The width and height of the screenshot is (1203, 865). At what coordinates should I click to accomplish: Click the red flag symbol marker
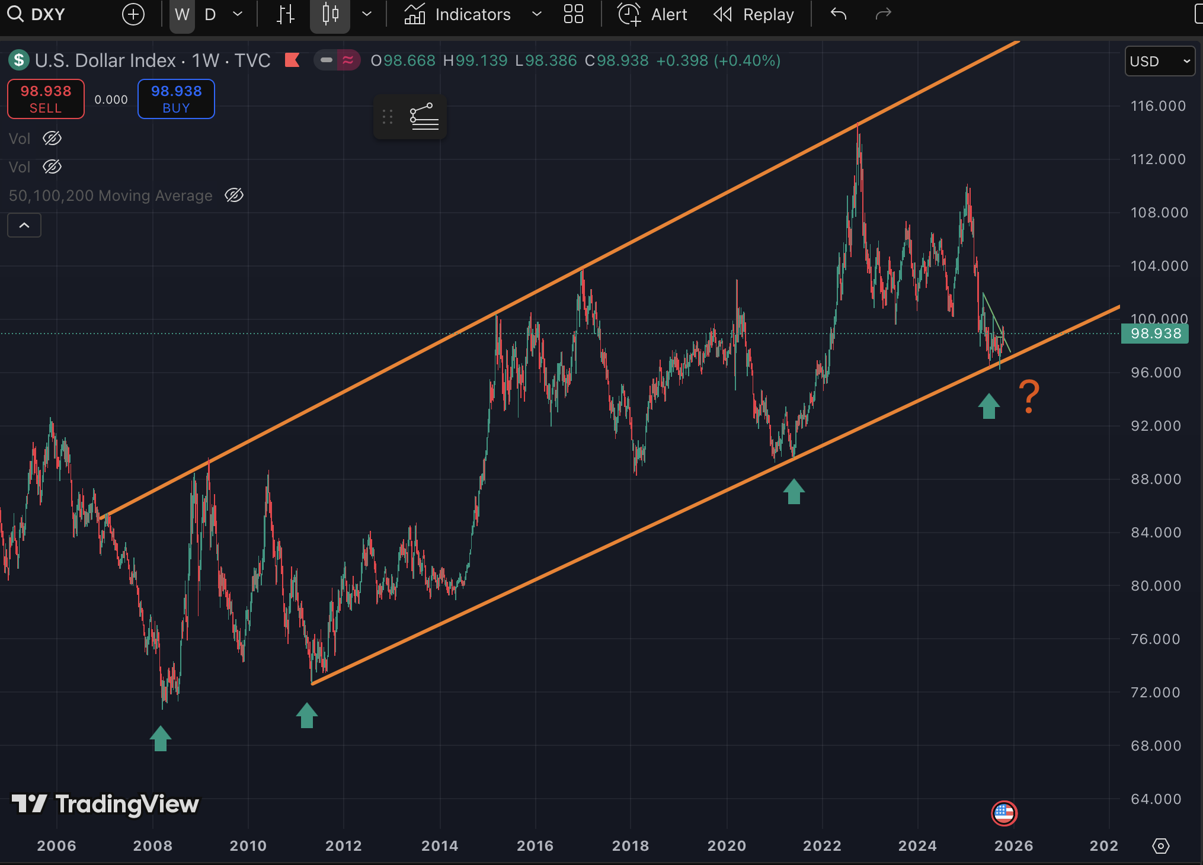[x=292, y=60]
